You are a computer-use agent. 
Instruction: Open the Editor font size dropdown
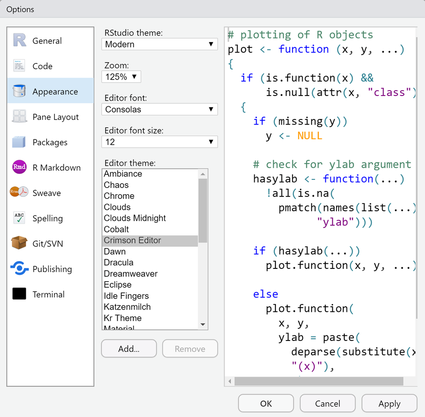pos(159,142)
